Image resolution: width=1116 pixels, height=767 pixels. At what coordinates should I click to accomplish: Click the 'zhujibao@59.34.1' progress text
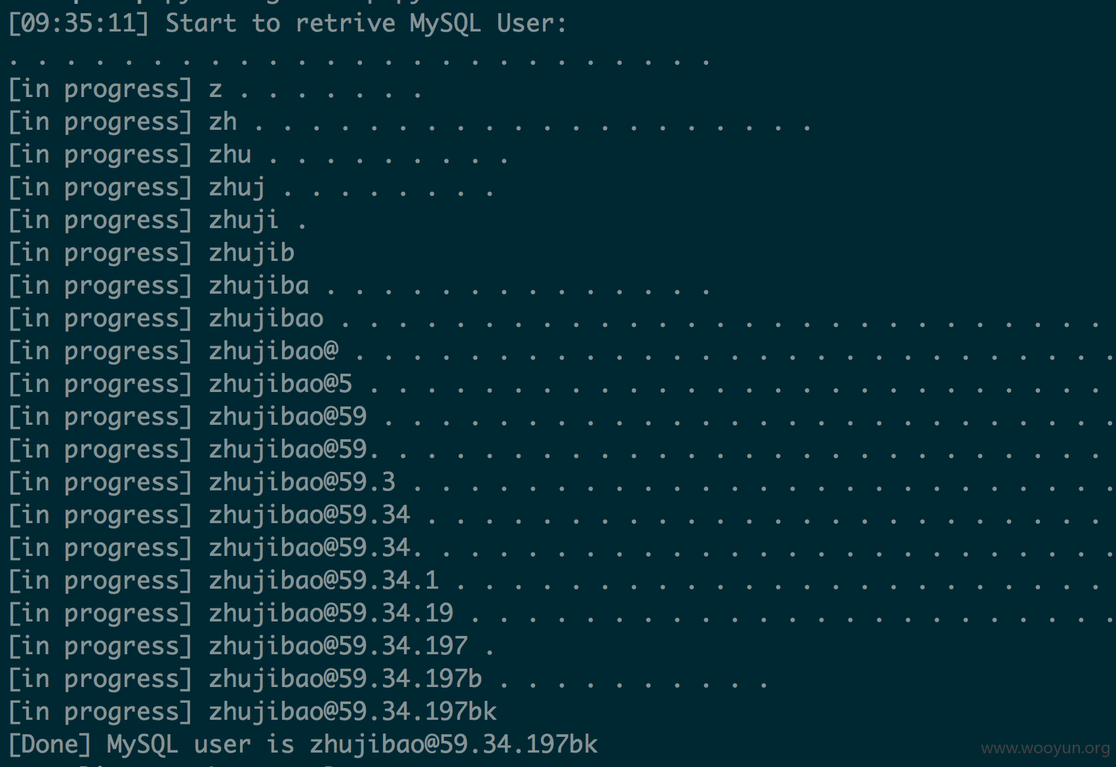click(324, 582)
